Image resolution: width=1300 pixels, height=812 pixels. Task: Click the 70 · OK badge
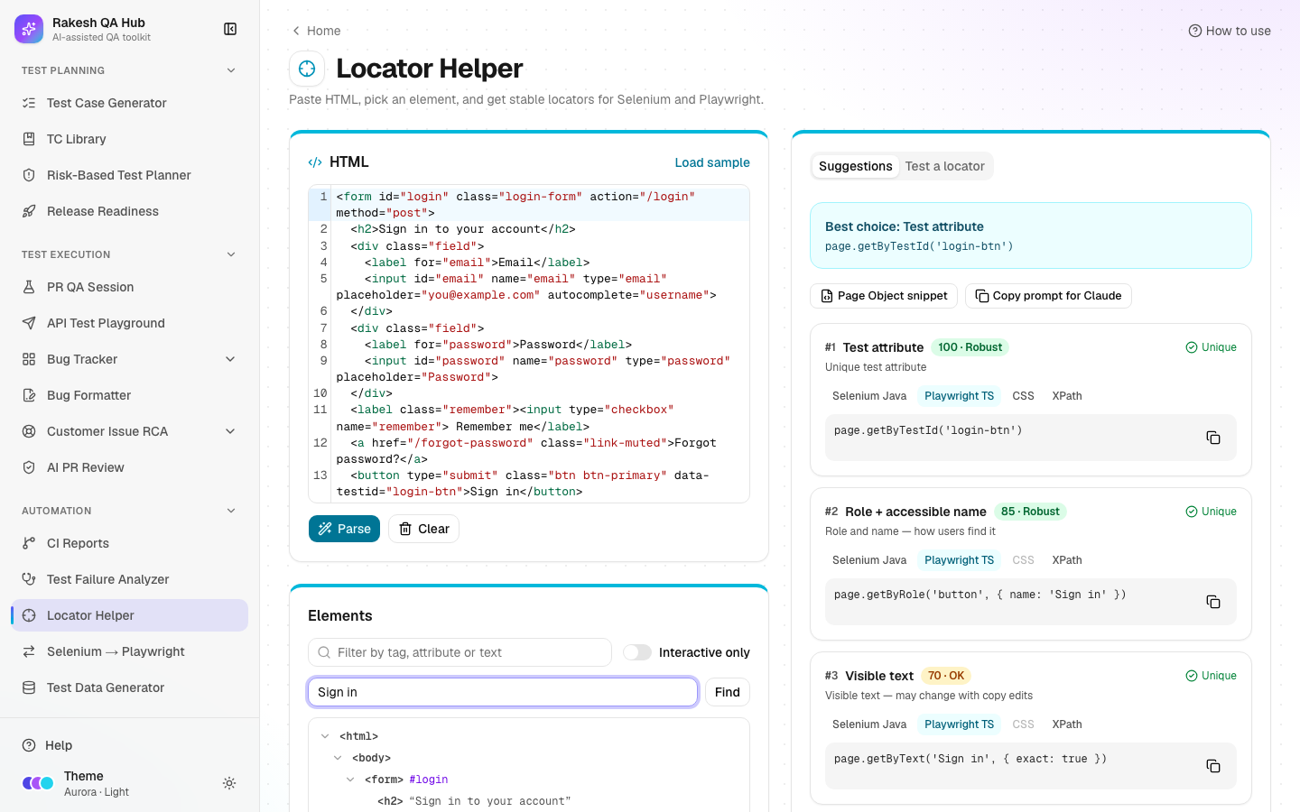pos(946,676)
